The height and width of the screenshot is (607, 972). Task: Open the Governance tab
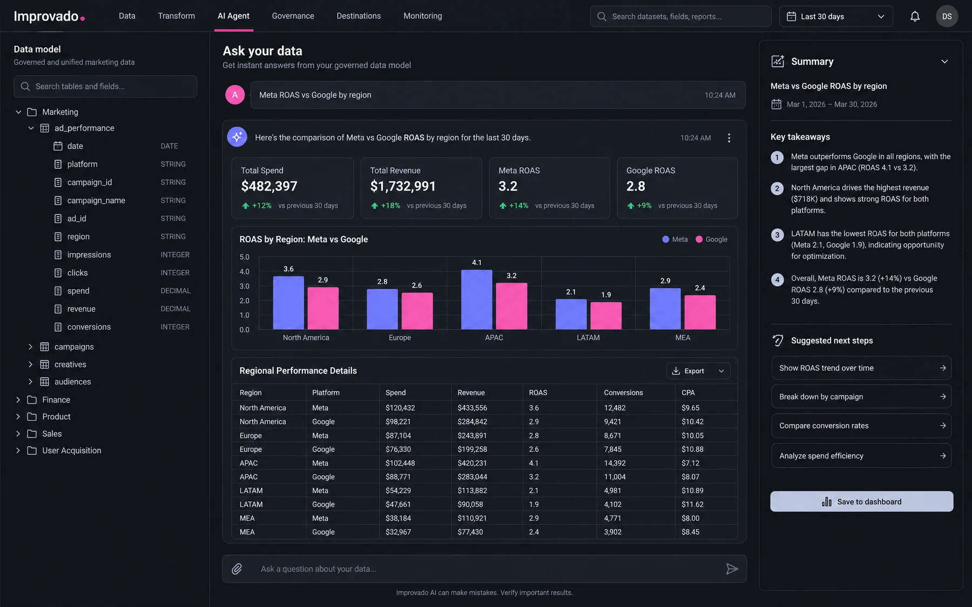pyautogui.click(x=293, y=16)
